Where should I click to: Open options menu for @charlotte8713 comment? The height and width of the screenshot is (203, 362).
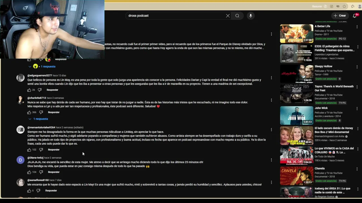(271, 100)
